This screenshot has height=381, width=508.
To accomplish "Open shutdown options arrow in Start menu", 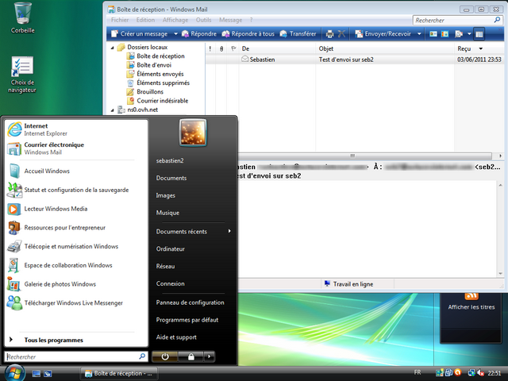I will [210, 356].
